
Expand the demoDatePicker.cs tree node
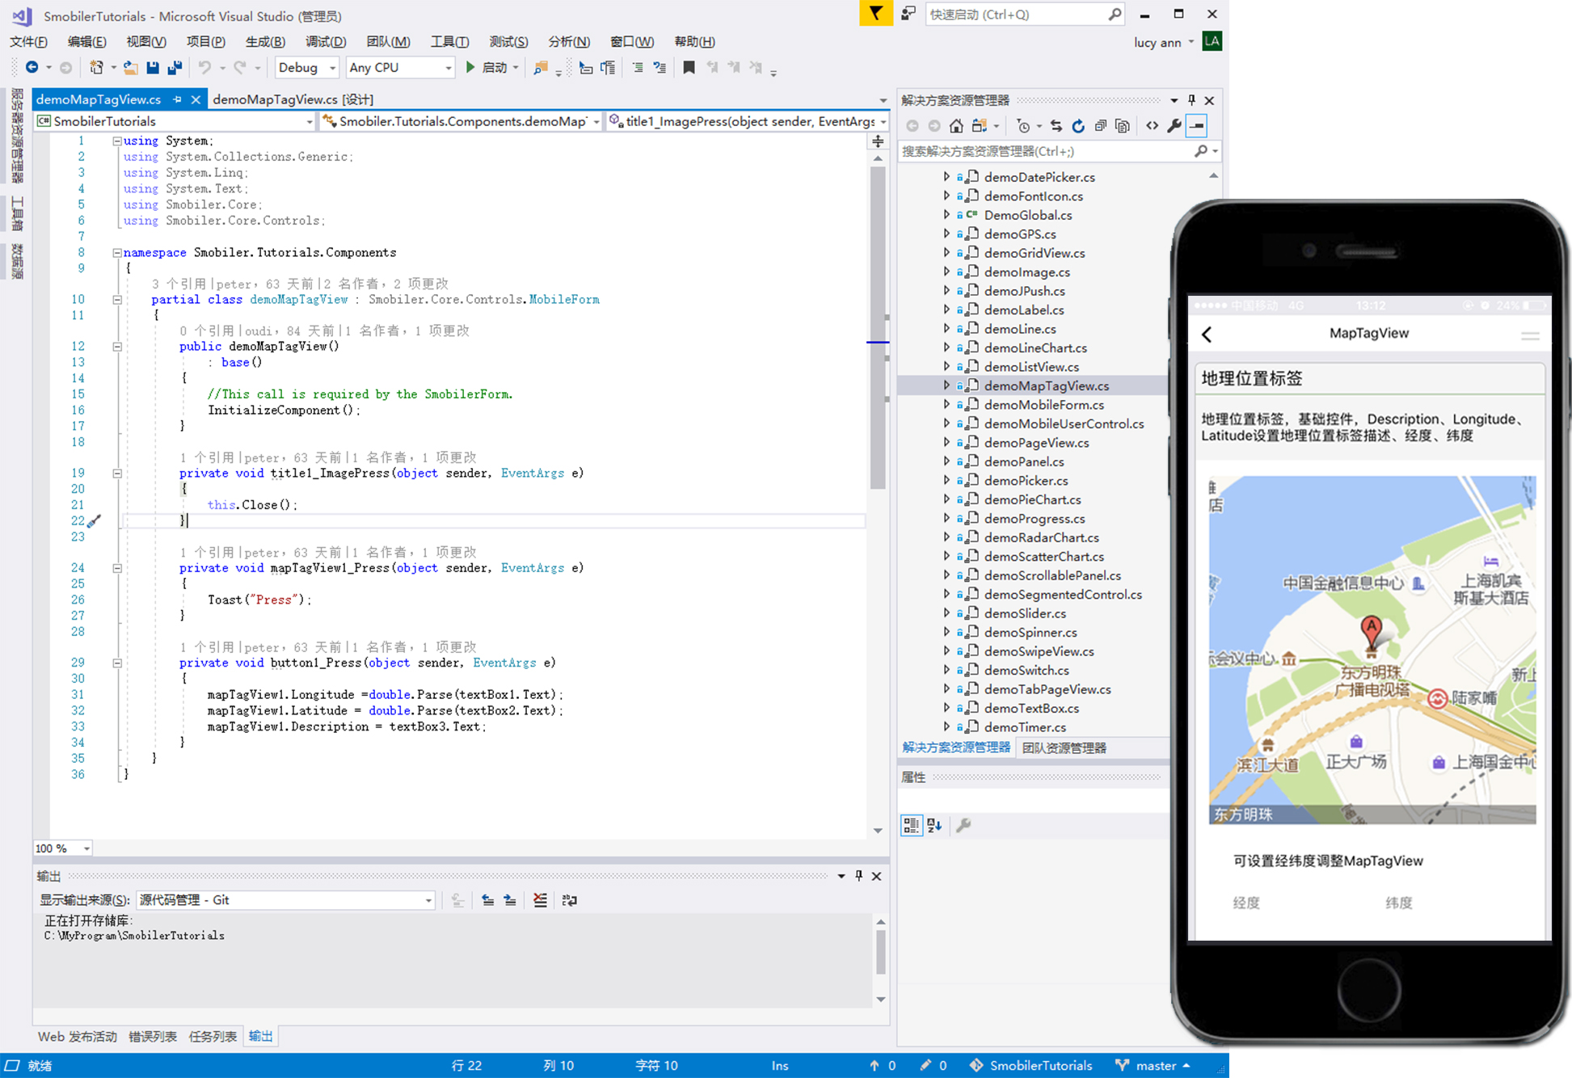pos(946,176)
